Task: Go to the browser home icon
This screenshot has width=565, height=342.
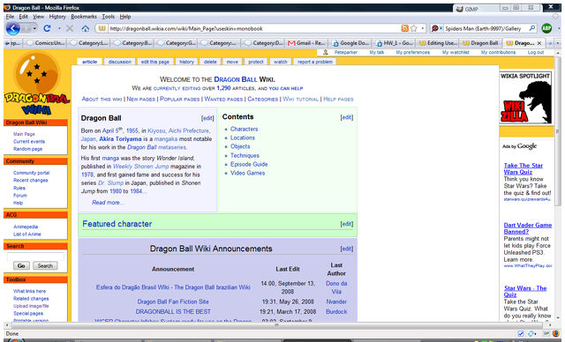Action: click(85, 28)
